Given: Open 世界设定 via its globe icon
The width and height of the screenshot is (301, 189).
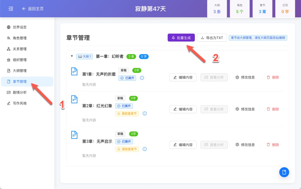Looking at the screenshot, I should [8, 27].
